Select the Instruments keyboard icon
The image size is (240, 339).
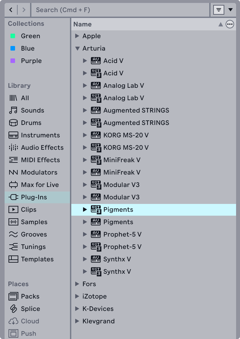tap(13, 135)
